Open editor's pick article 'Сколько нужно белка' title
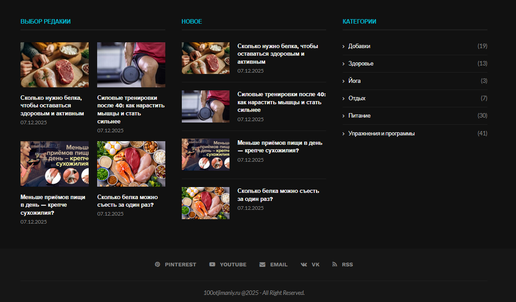Screen dimensions: 516x302 [52, 106]
